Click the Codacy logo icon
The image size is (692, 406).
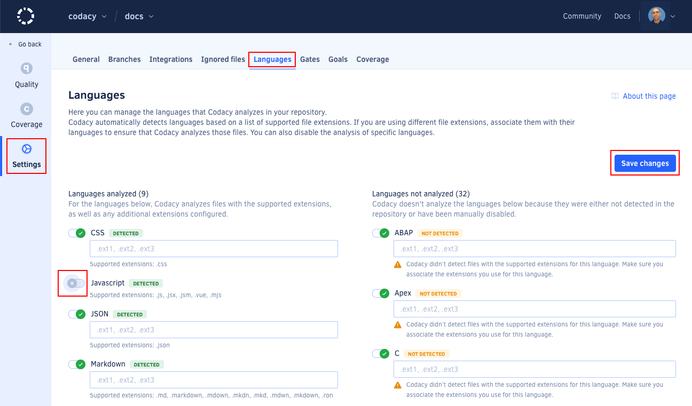[25, 16]
